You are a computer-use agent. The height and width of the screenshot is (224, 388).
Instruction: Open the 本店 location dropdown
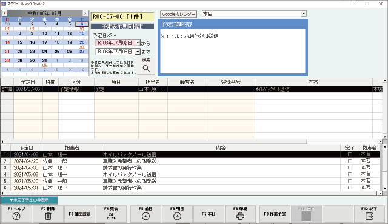coord(304,14)
